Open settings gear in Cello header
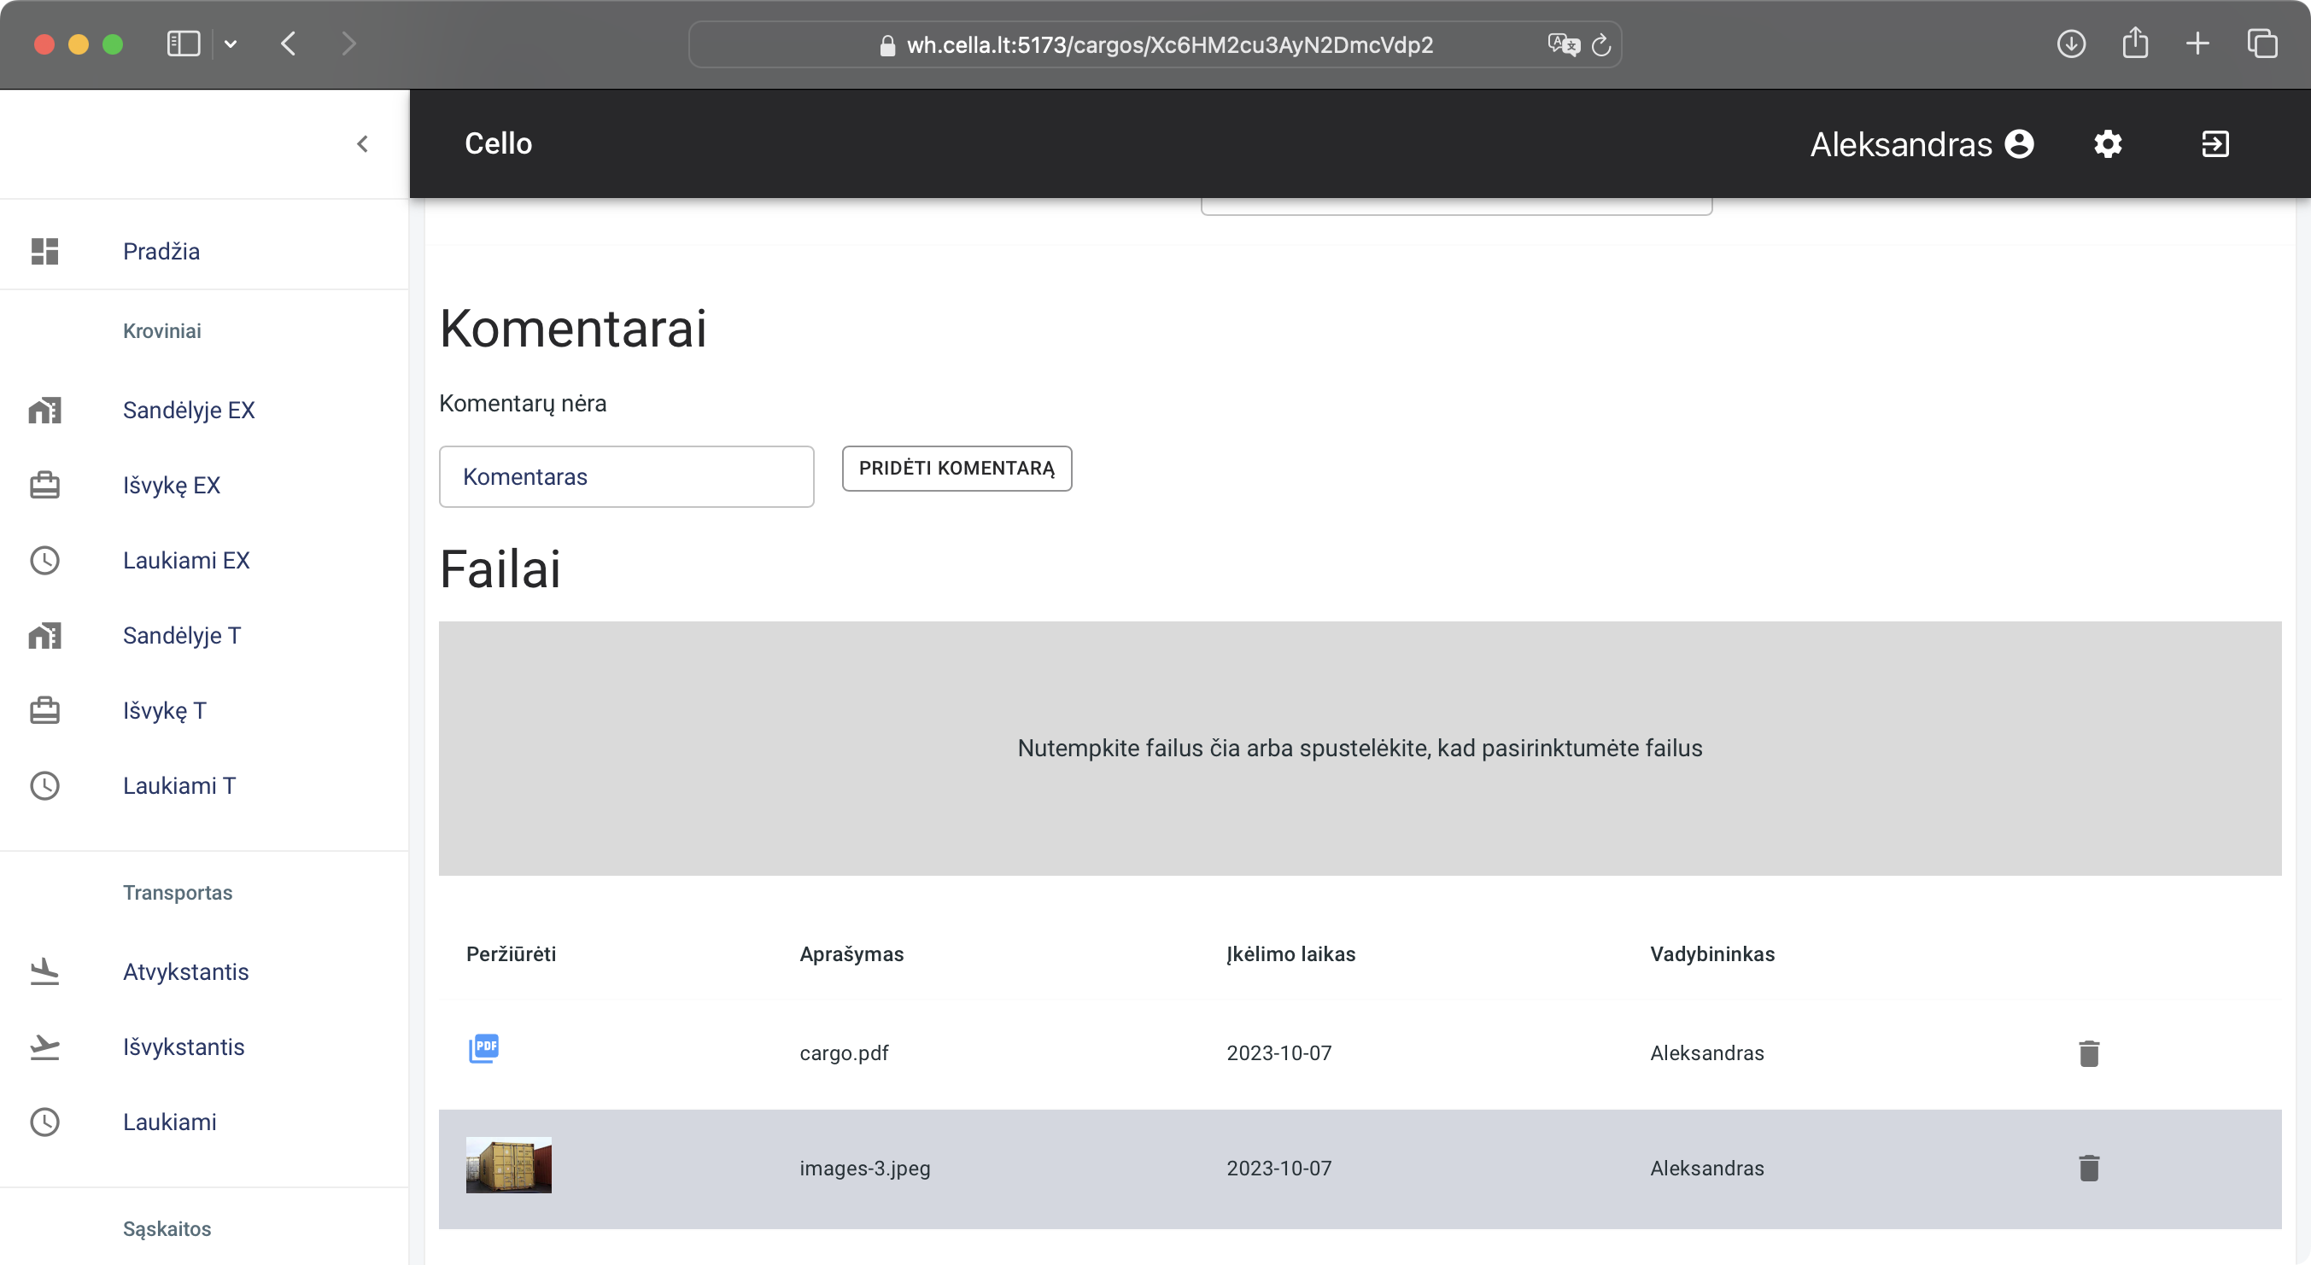 pos(2108,144)
